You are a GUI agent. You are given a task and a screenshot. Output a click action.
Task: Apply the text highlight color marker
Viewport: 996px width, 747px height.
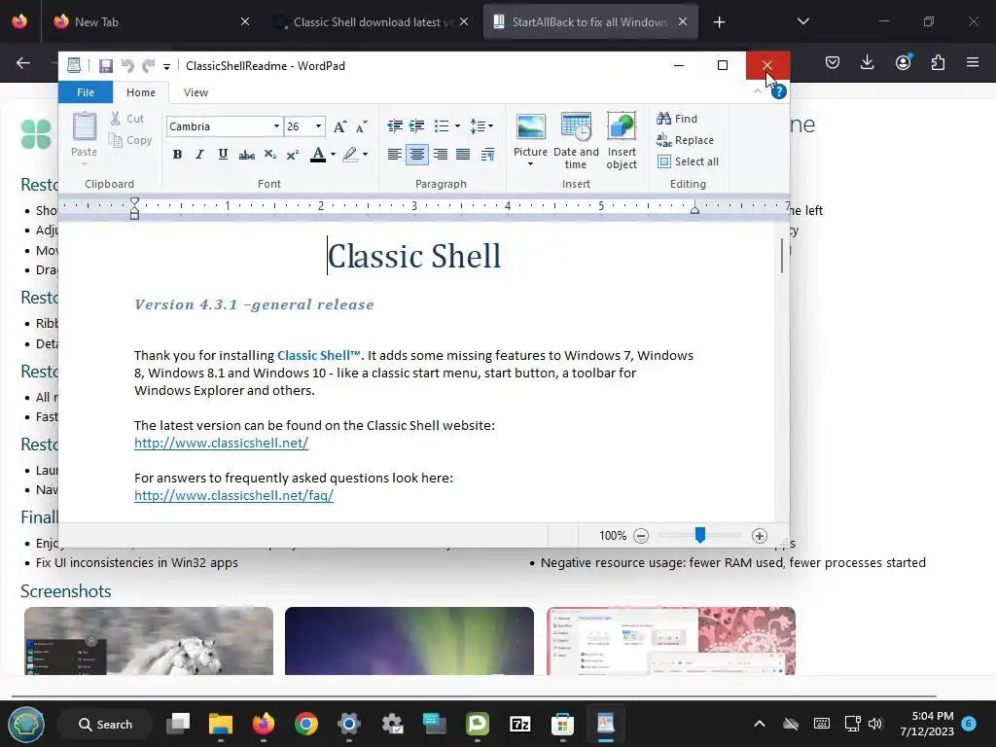pos(350,154)
